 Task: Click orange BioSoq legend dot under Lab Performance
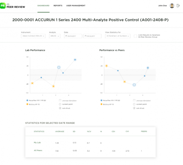click(x=27, y=104)
